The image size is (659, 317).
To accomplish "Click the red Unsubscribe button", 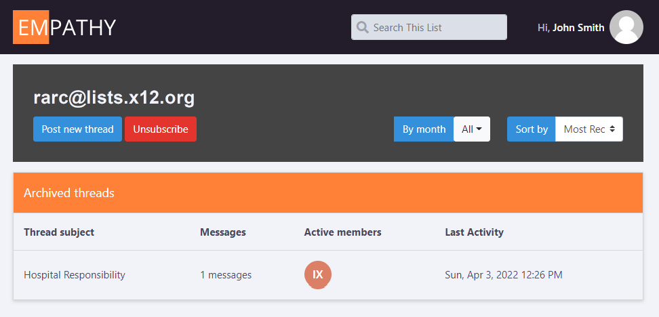I will pos(161,129).
